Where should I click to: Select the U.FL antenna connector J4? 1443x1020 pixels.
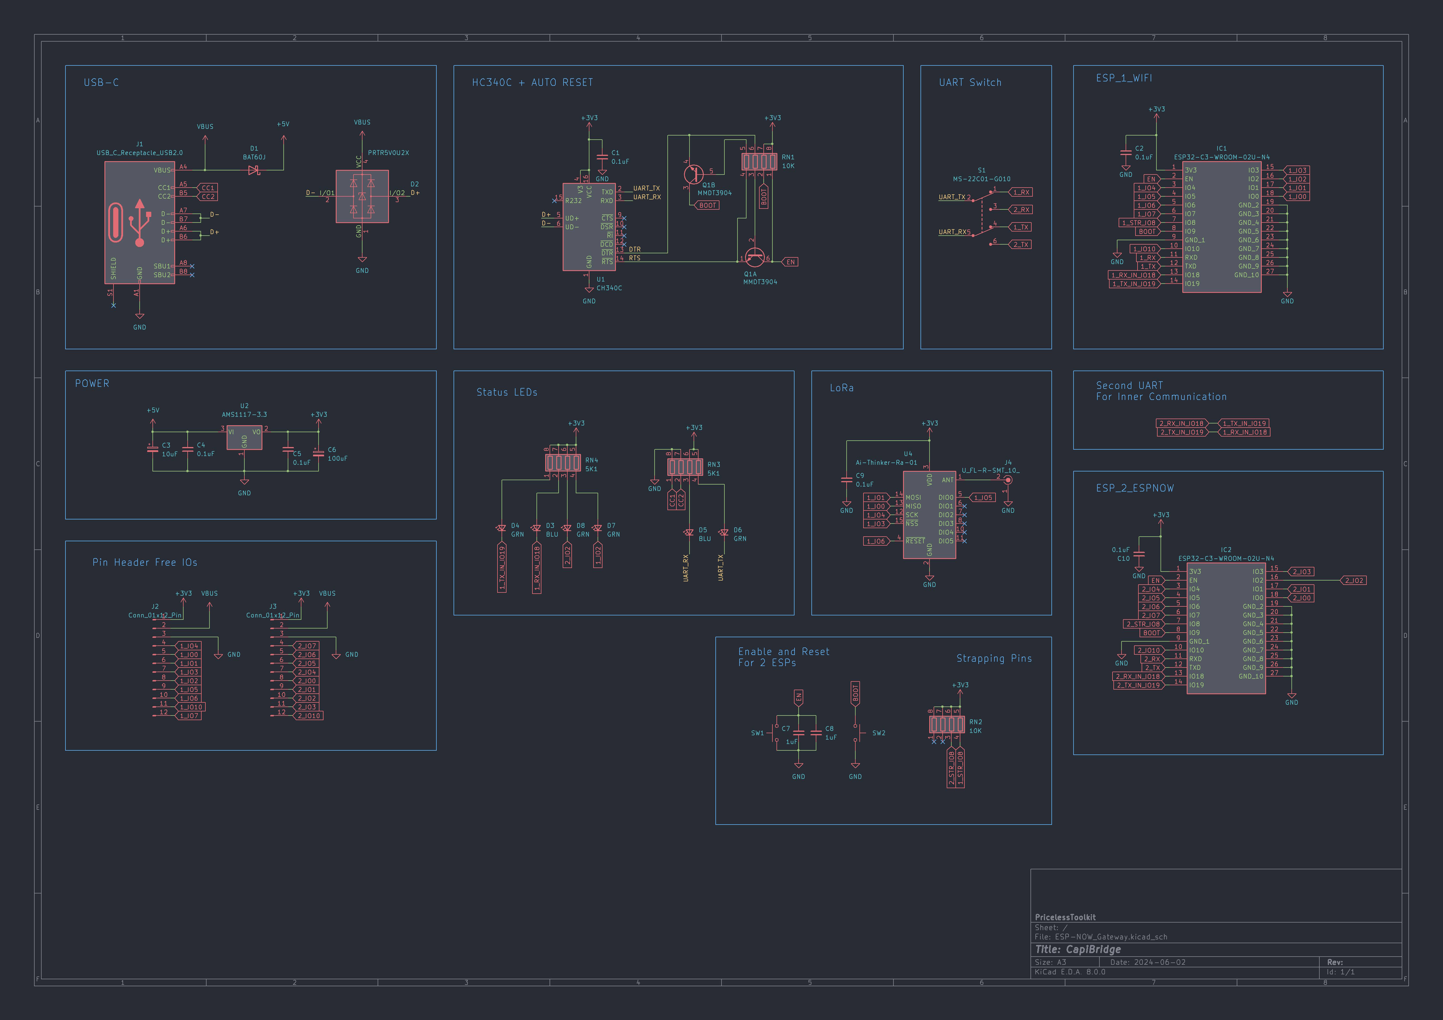pos(1008,480)
